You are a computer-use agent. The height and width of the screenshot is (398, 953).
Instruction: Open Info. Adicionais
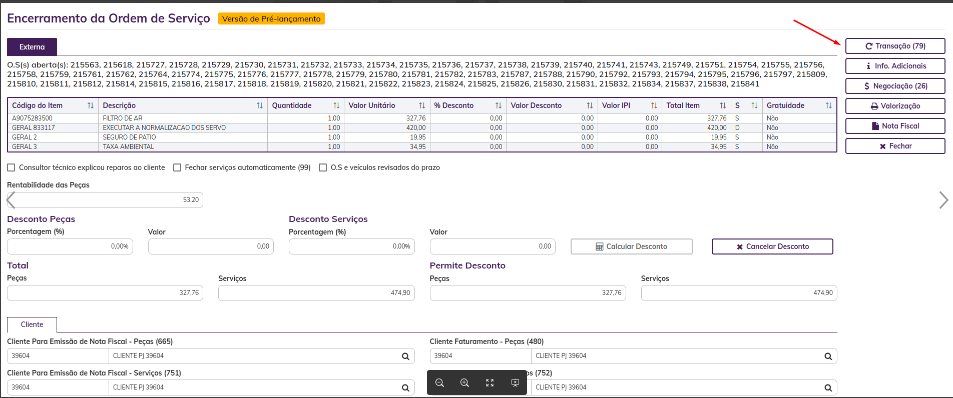895,66
